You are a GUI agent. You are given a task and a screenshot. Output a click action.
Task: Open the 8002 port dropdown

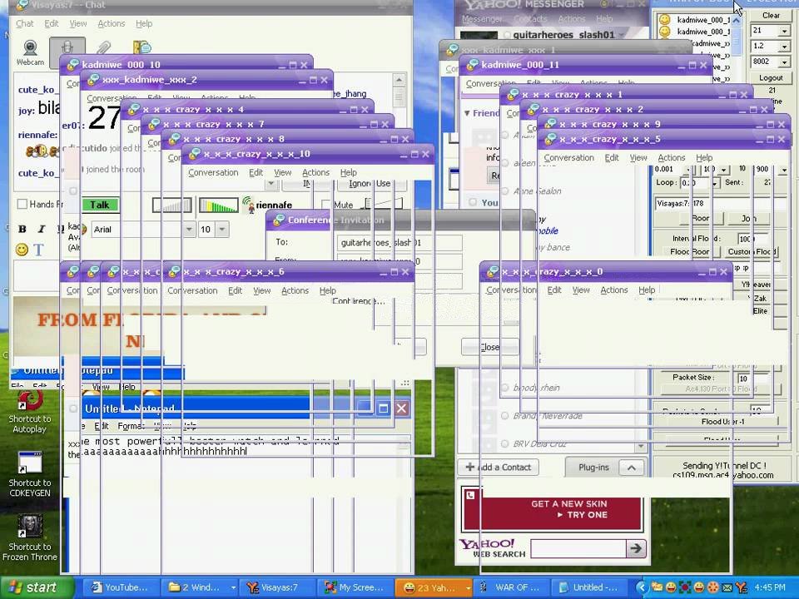click(x=784, y=62)
